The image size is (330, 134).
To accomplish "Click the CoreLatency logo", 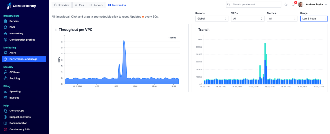I will pyautogui.click(x=22, y=6).
